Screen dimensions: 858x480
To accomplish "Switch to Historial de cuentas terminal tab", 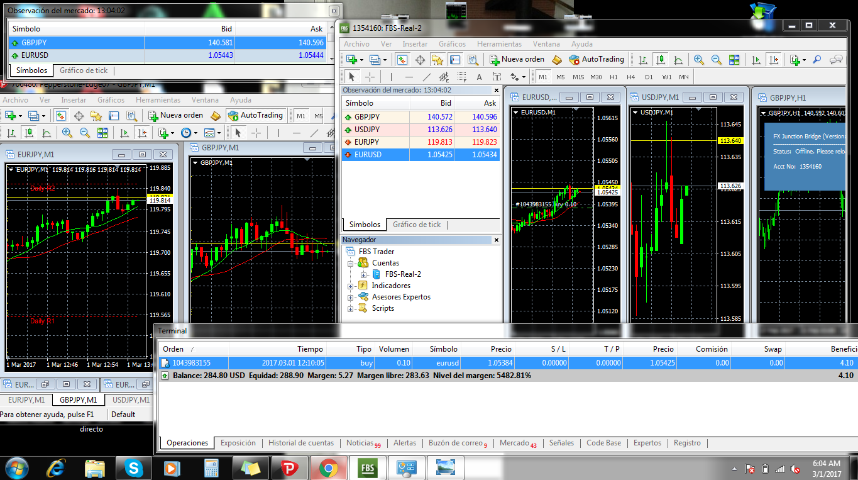I will coord(301,443).
